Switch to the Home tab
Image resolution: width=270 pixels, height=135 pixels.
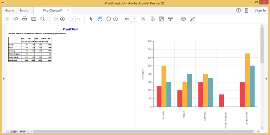9,10
